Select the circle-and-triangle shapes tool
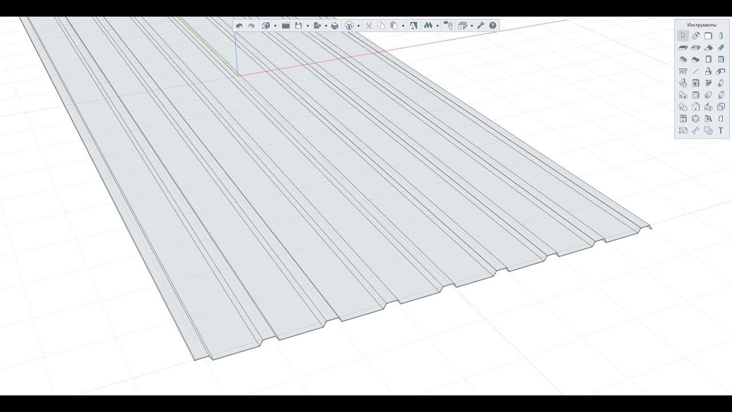 (x=695, y=35)
